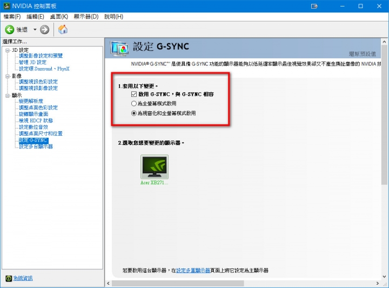The width and height of the screenshot is (389, 288).
Task: Click the Forward arrow icon
Action: point(45,30)
